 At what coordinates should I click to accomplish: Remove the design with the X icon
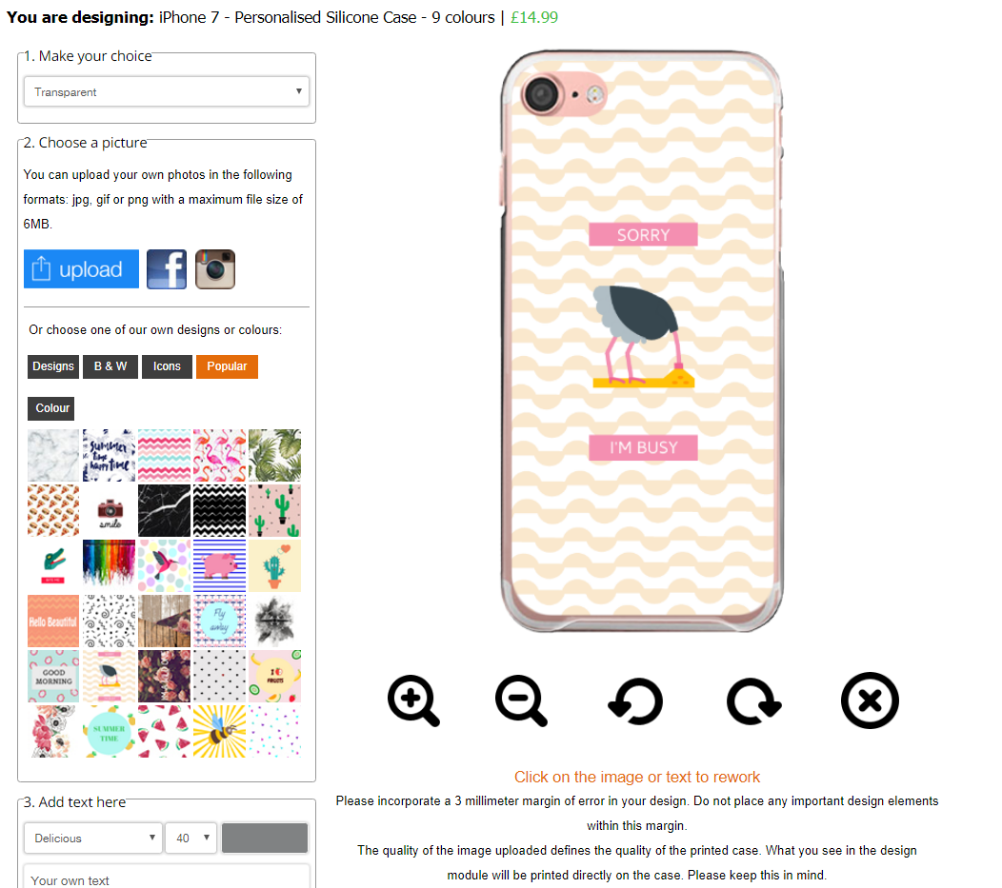[x=870, y=701]
